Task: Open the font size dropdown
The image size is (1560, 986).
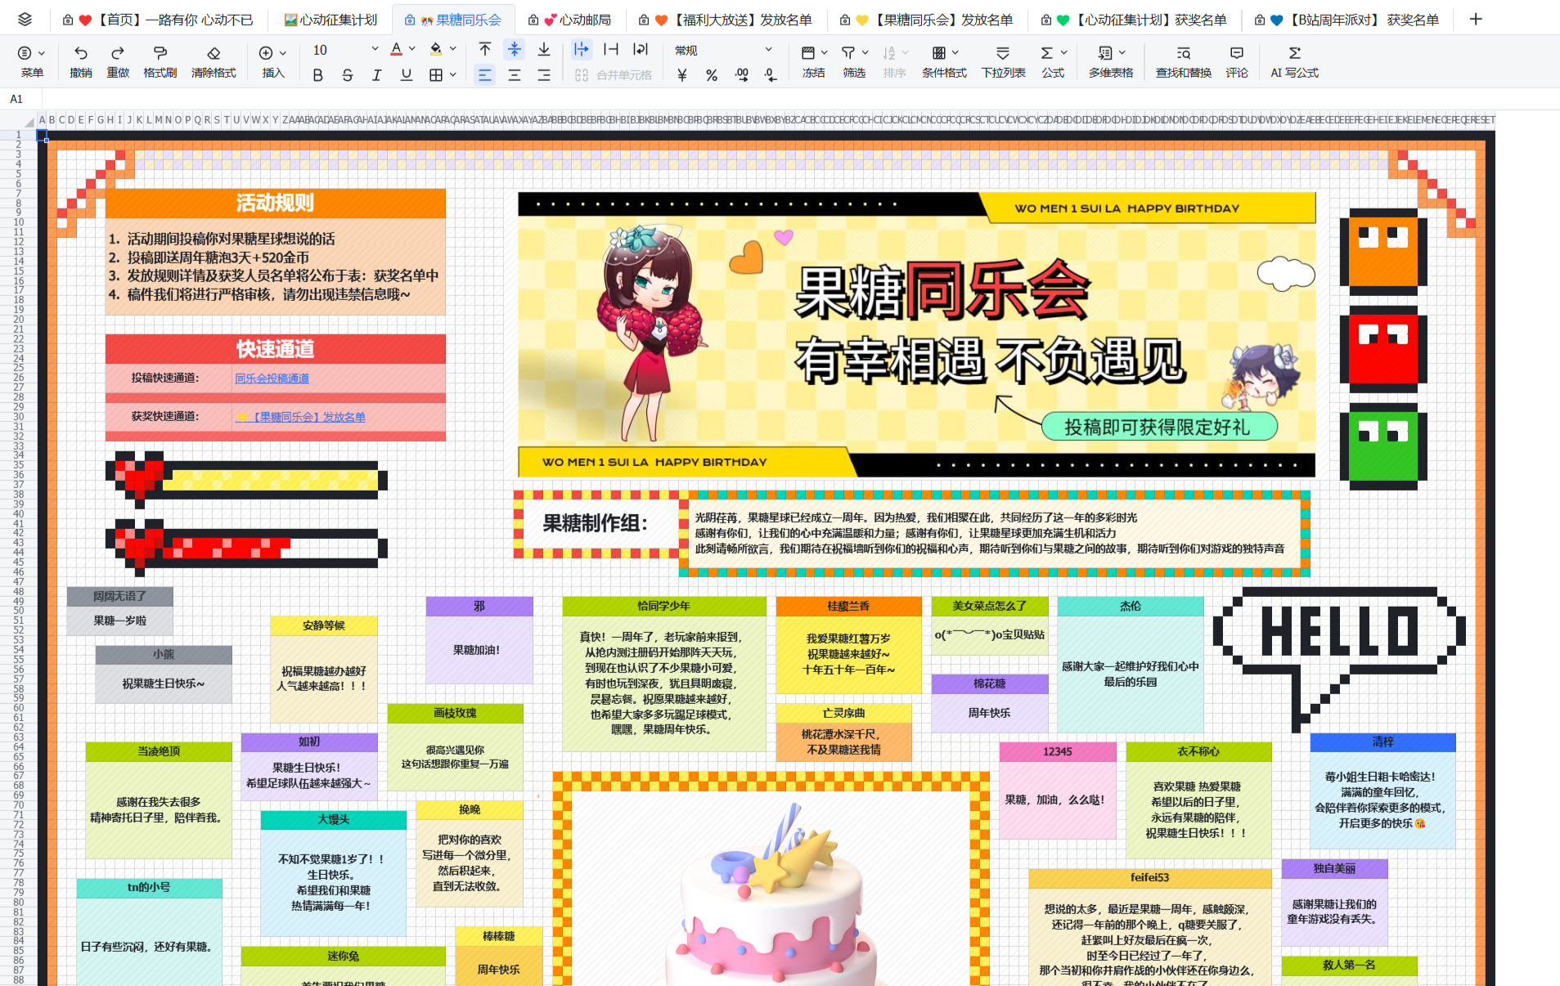Action: (375, 50)
